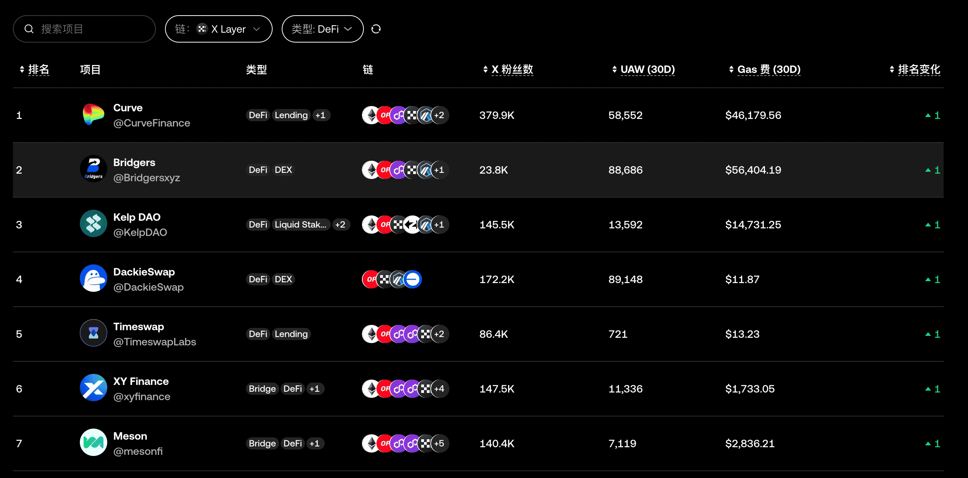Expand the +2 chains badge for Curve

pyautogui.click(x=439, y=115)
